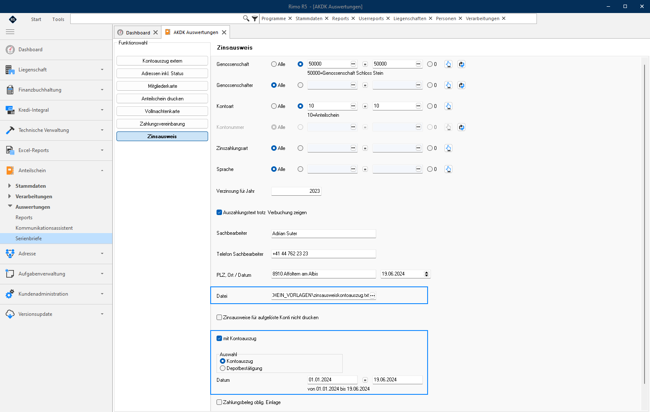Click the browse button of the Datei field

(373, 296)
